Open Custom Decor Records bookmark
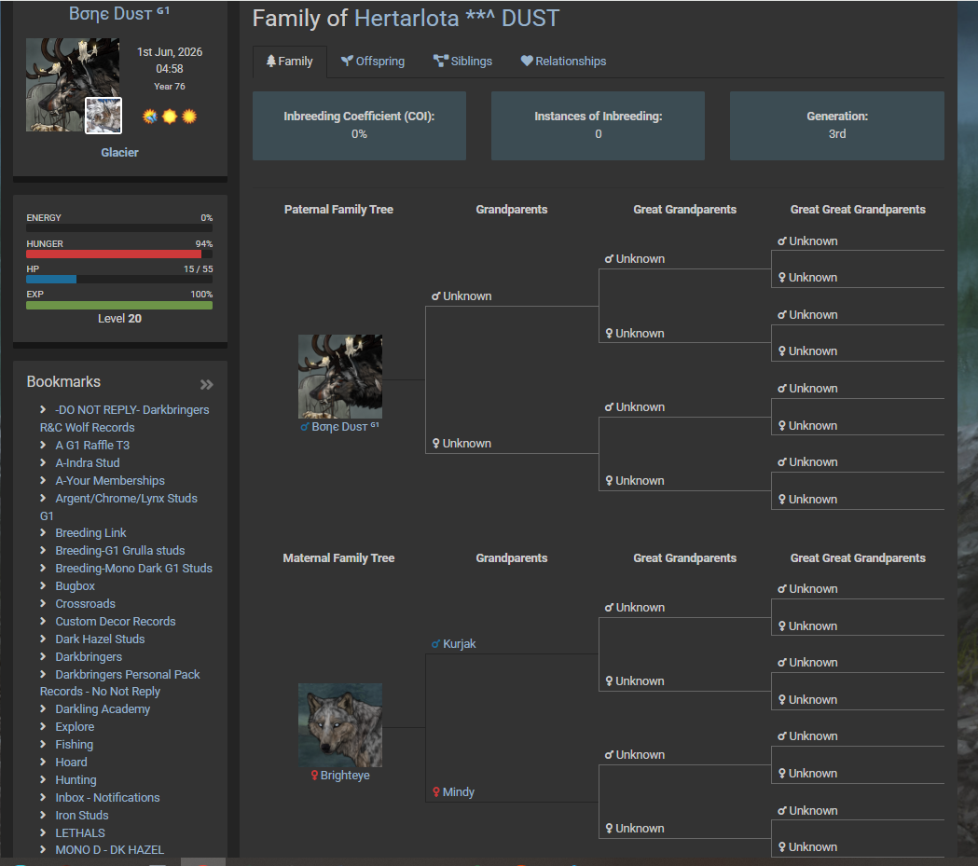Viewport: 978px width, 866px height. pos(116,622)
